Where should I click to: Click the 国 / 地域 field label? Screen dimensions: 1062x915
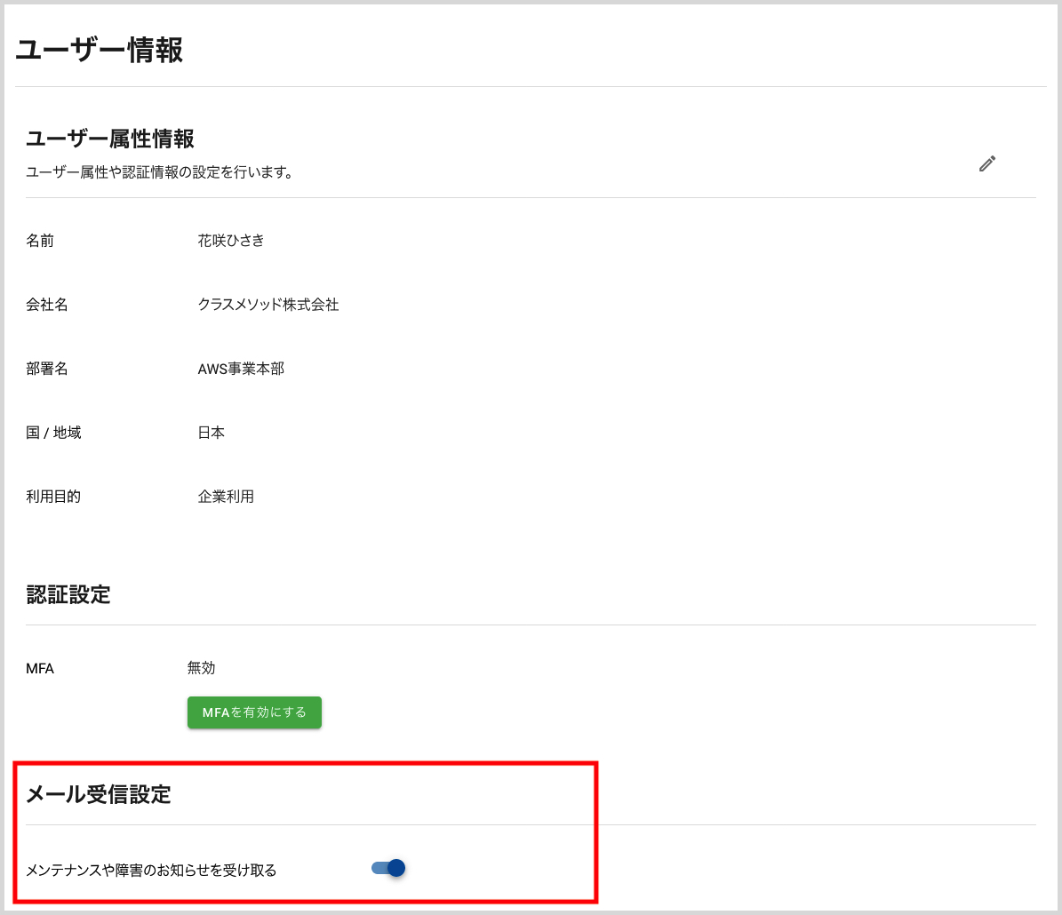[54, 433]
